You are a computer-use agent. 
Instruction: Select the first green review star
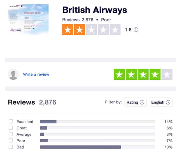(x=119, y=74)
